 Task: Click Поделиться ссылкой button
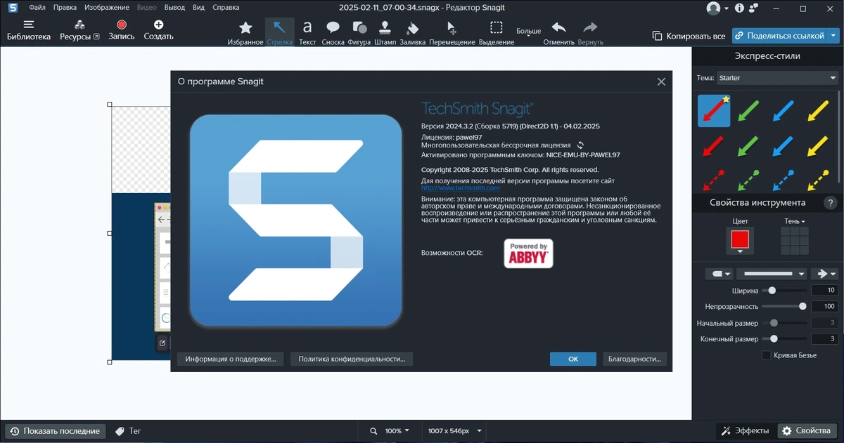point(779,35)
